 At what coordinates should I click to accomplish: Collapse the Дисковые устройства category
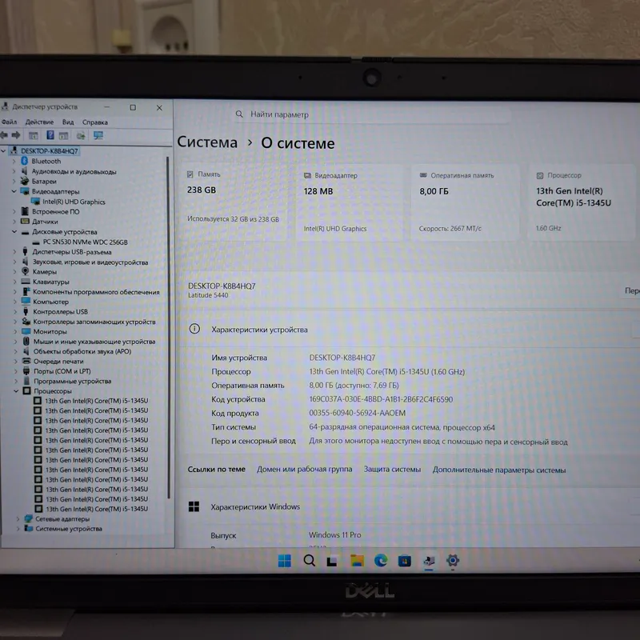(14, 231)
